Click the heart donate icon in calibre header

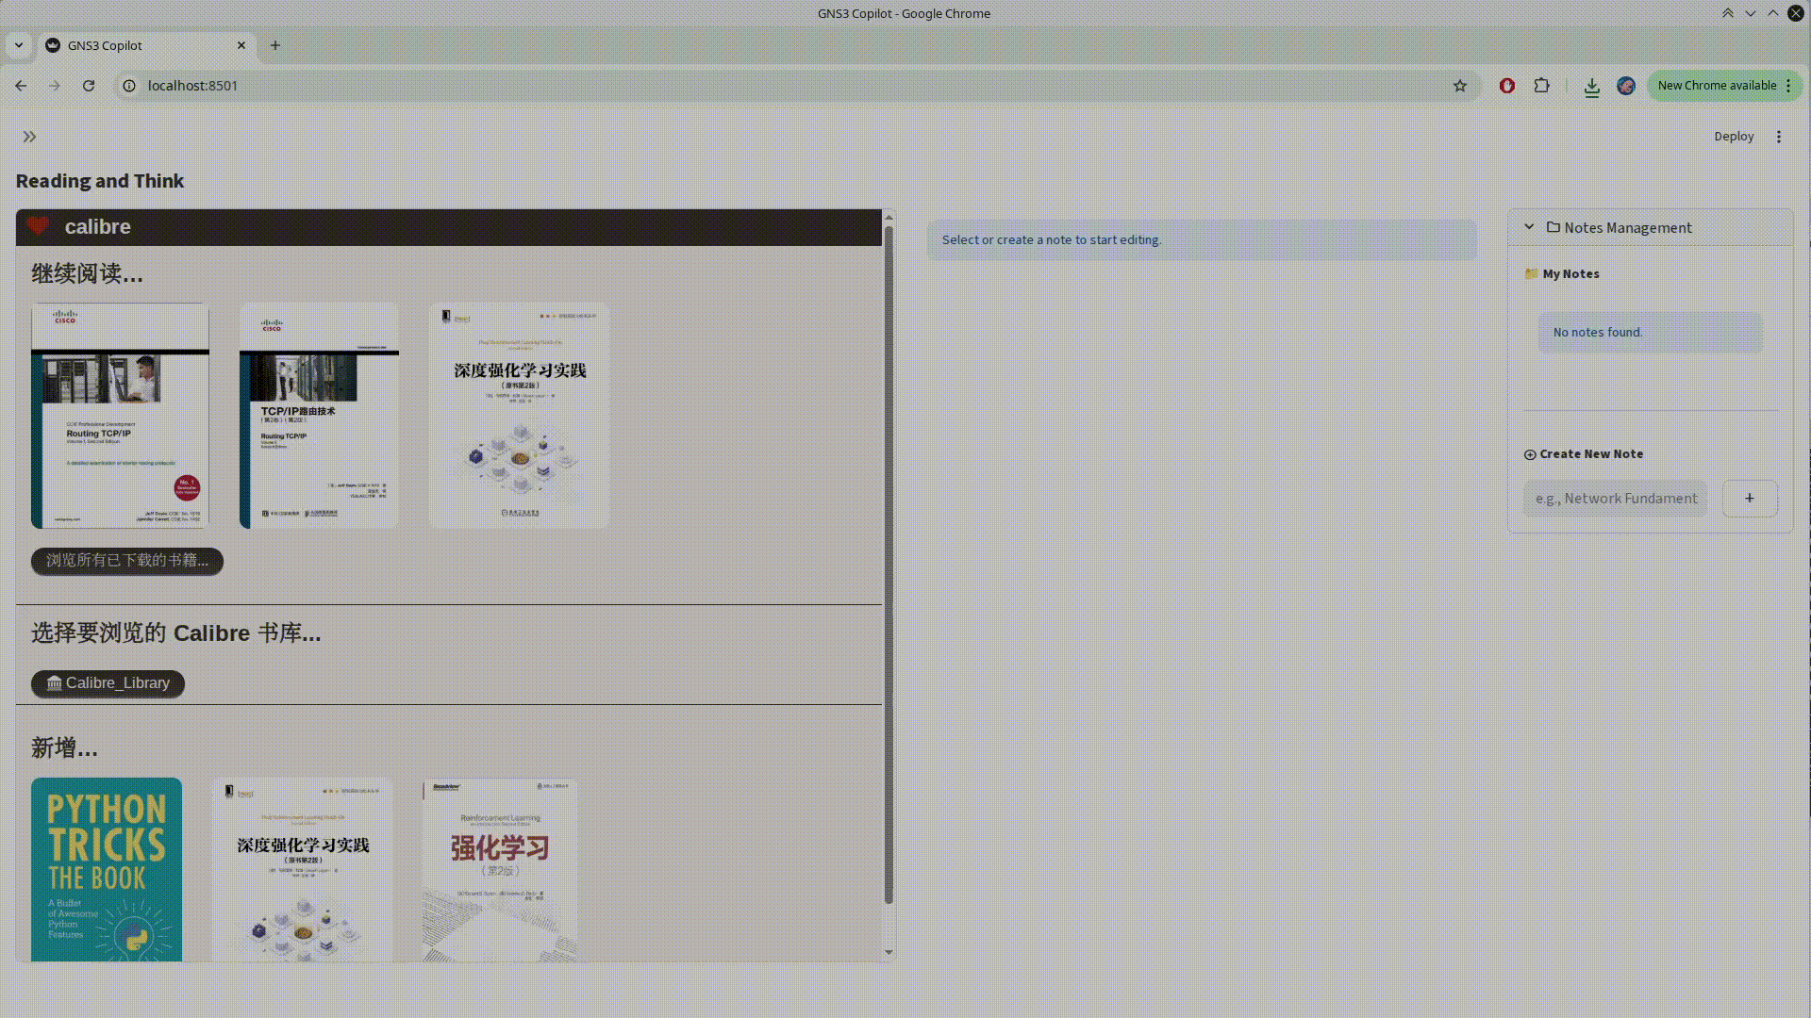[x=38, y=226]
